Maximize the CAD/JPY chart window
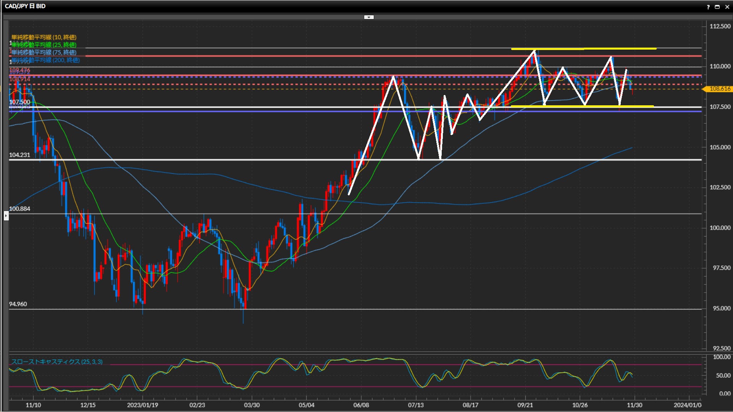733x412 pixels. [x=717, y=7]
